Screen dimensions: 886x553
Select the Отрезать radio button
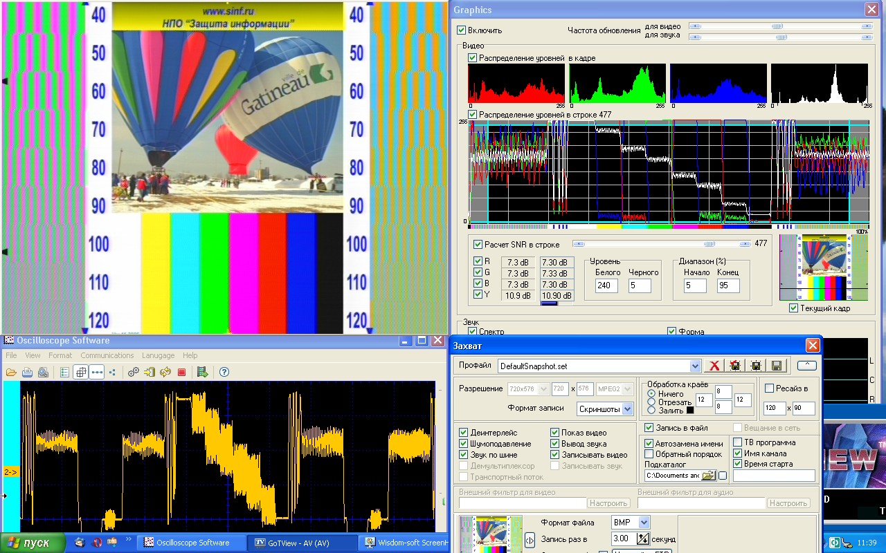coord(651,402)
